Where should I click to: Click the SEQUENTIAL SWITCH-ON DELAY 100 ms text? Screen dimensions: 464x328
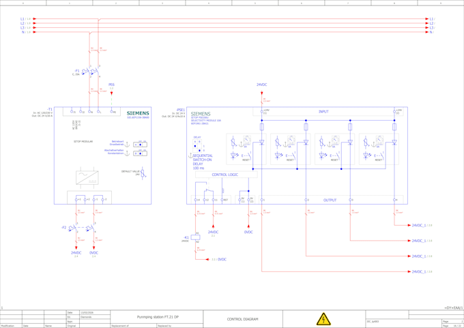(203, 162)
